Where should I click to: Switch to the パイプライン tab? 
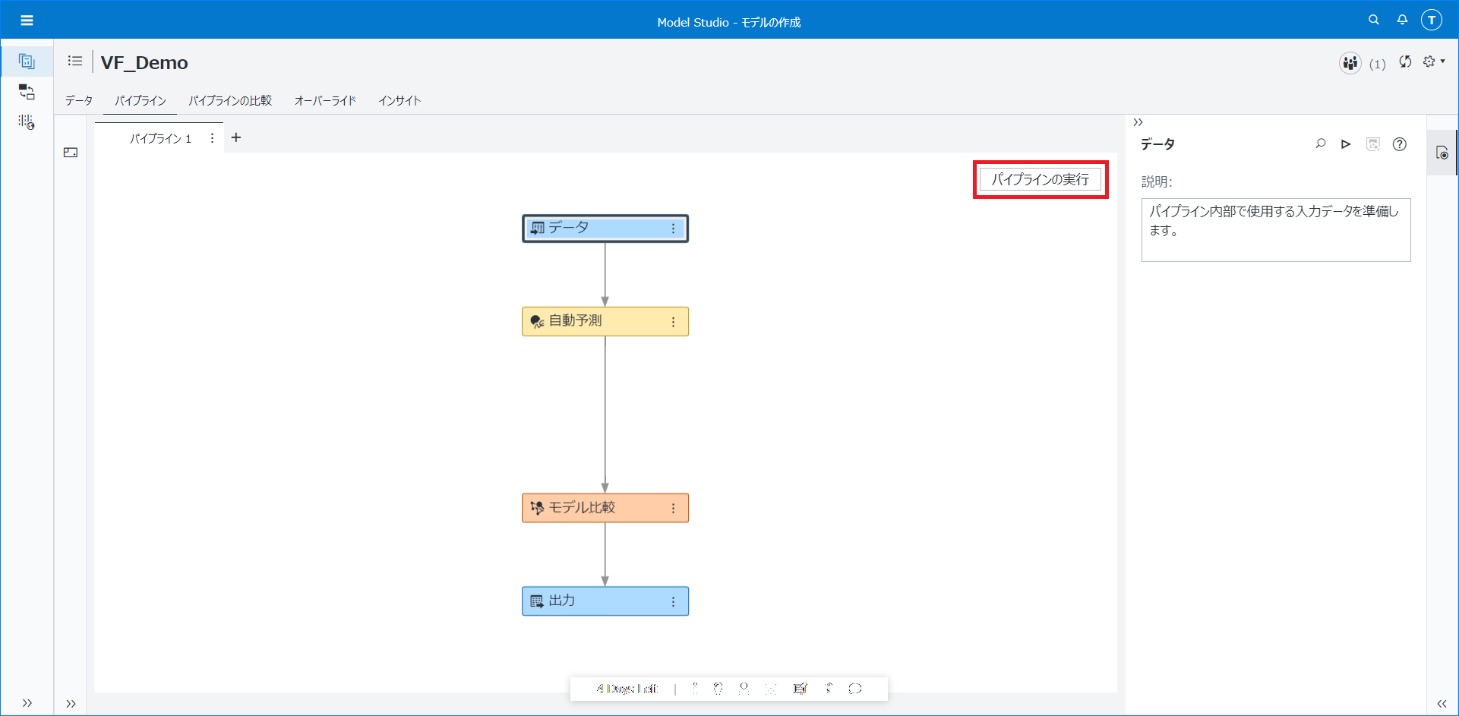click(x=141, y=100)
